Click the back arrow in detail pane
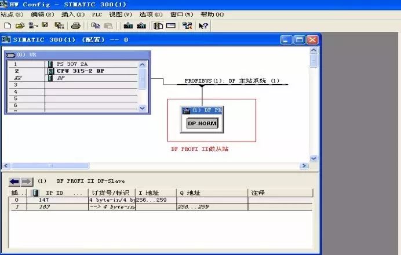Image resolution: width=401 pixels, height=255 pixels. pos(14,182)
